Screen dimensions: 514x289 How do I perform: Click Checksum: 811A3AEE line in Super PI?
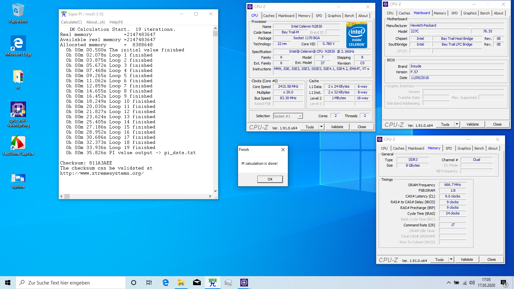click(86, 163)
